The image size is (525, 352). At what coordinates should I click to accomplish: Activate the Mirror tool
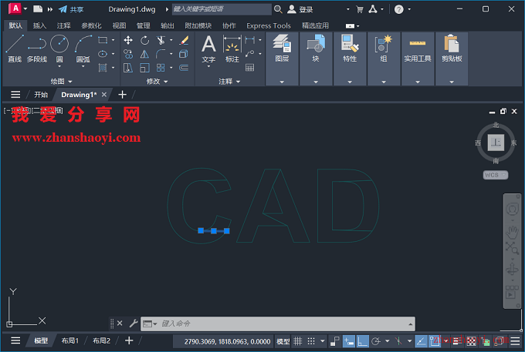(144, 54)
